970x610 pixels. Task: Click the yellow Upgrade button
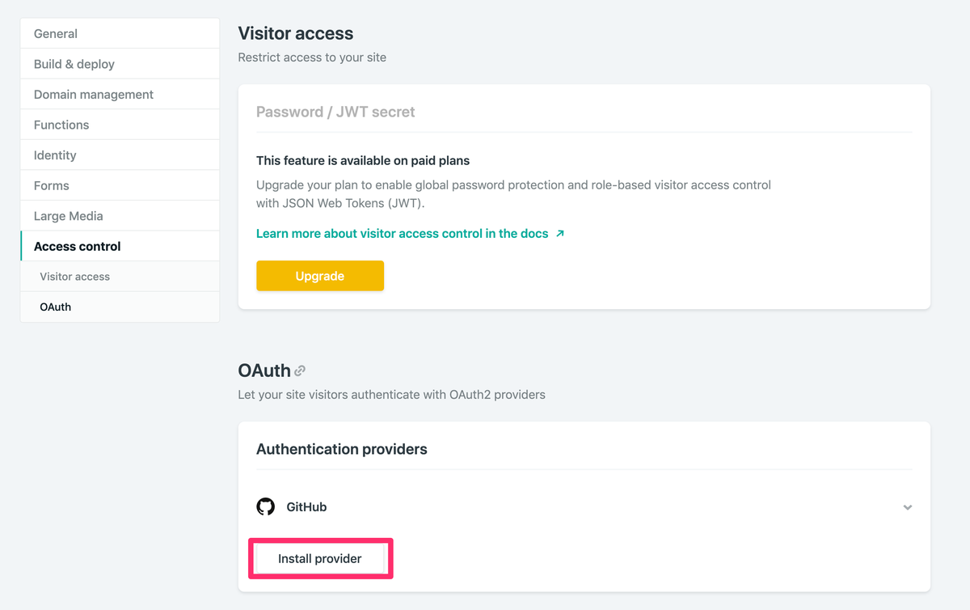(320, 276)
